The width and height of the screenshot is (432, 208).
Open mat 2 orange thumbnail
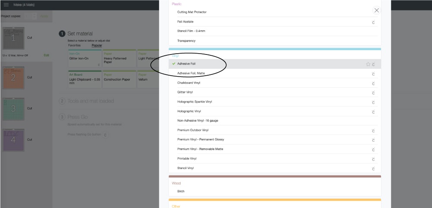click(x=13, y=78)
